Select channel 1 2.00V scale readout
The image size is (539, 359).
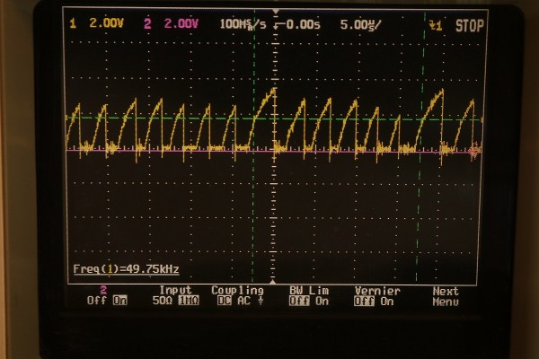[99, 24]
